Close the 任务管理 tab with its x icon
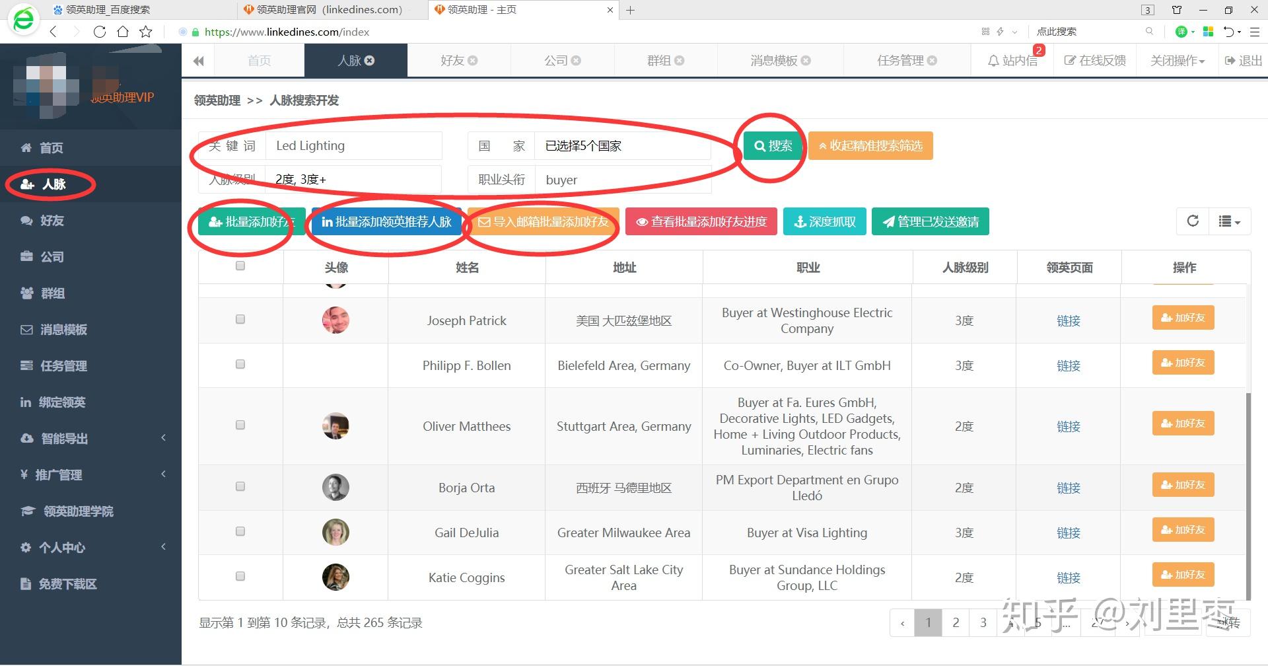The height and width of the screenshot is (666, 1268). [x=932, y=60]
